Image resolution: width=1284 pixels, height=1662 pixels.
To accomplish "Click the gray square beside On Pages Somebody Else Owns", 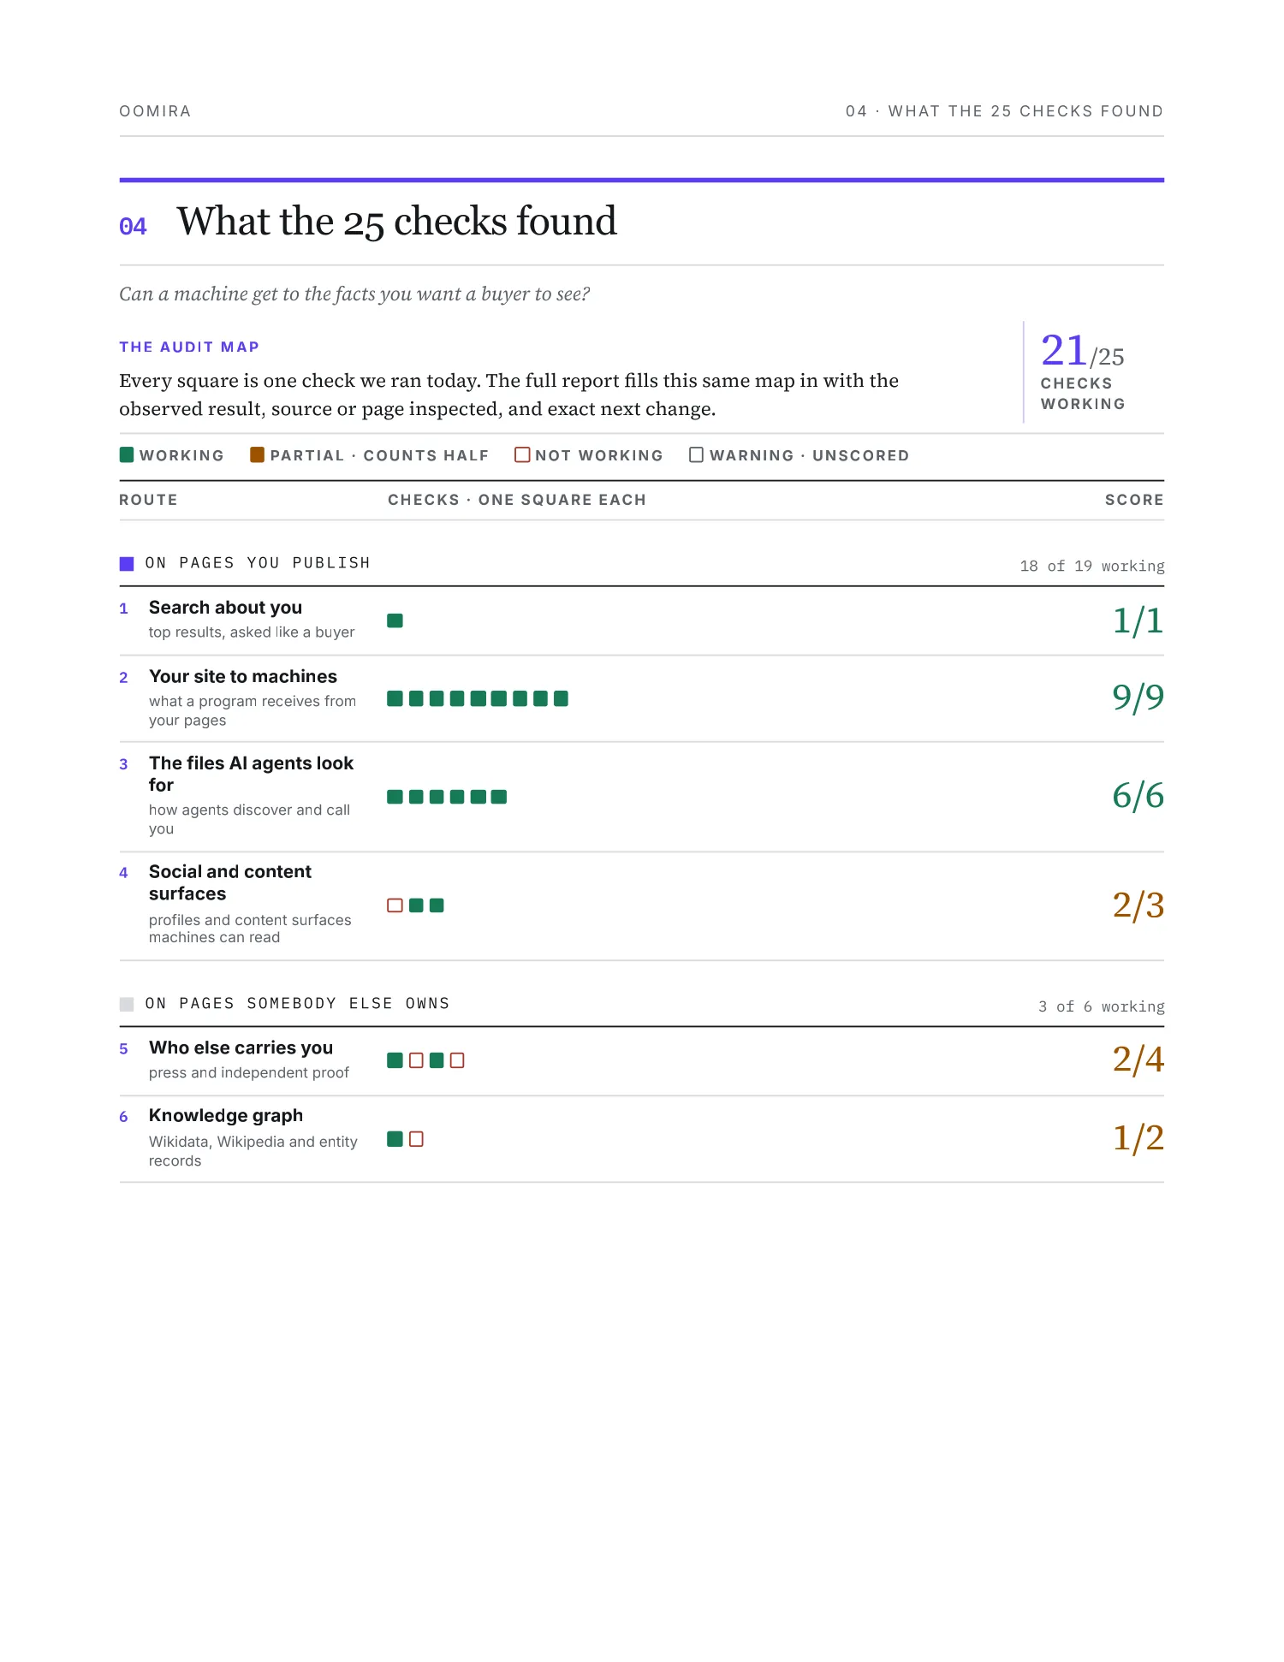I will click(x=127, y=1004).
